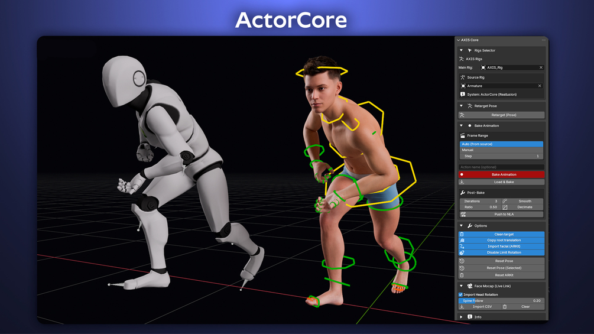This screenshot has width=594, height=334.
Task: Click the Main Rig: label
Action: [466, 67]
